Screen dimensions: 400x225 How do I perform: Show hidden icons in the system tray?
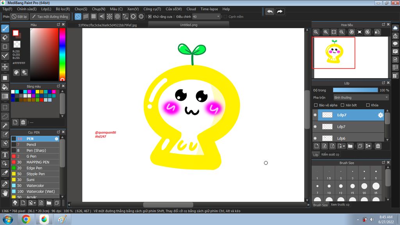pos(358,220)
